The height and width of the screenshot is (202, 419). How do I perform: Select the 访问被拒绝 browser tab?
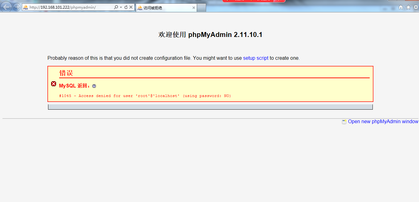(166, 8)
